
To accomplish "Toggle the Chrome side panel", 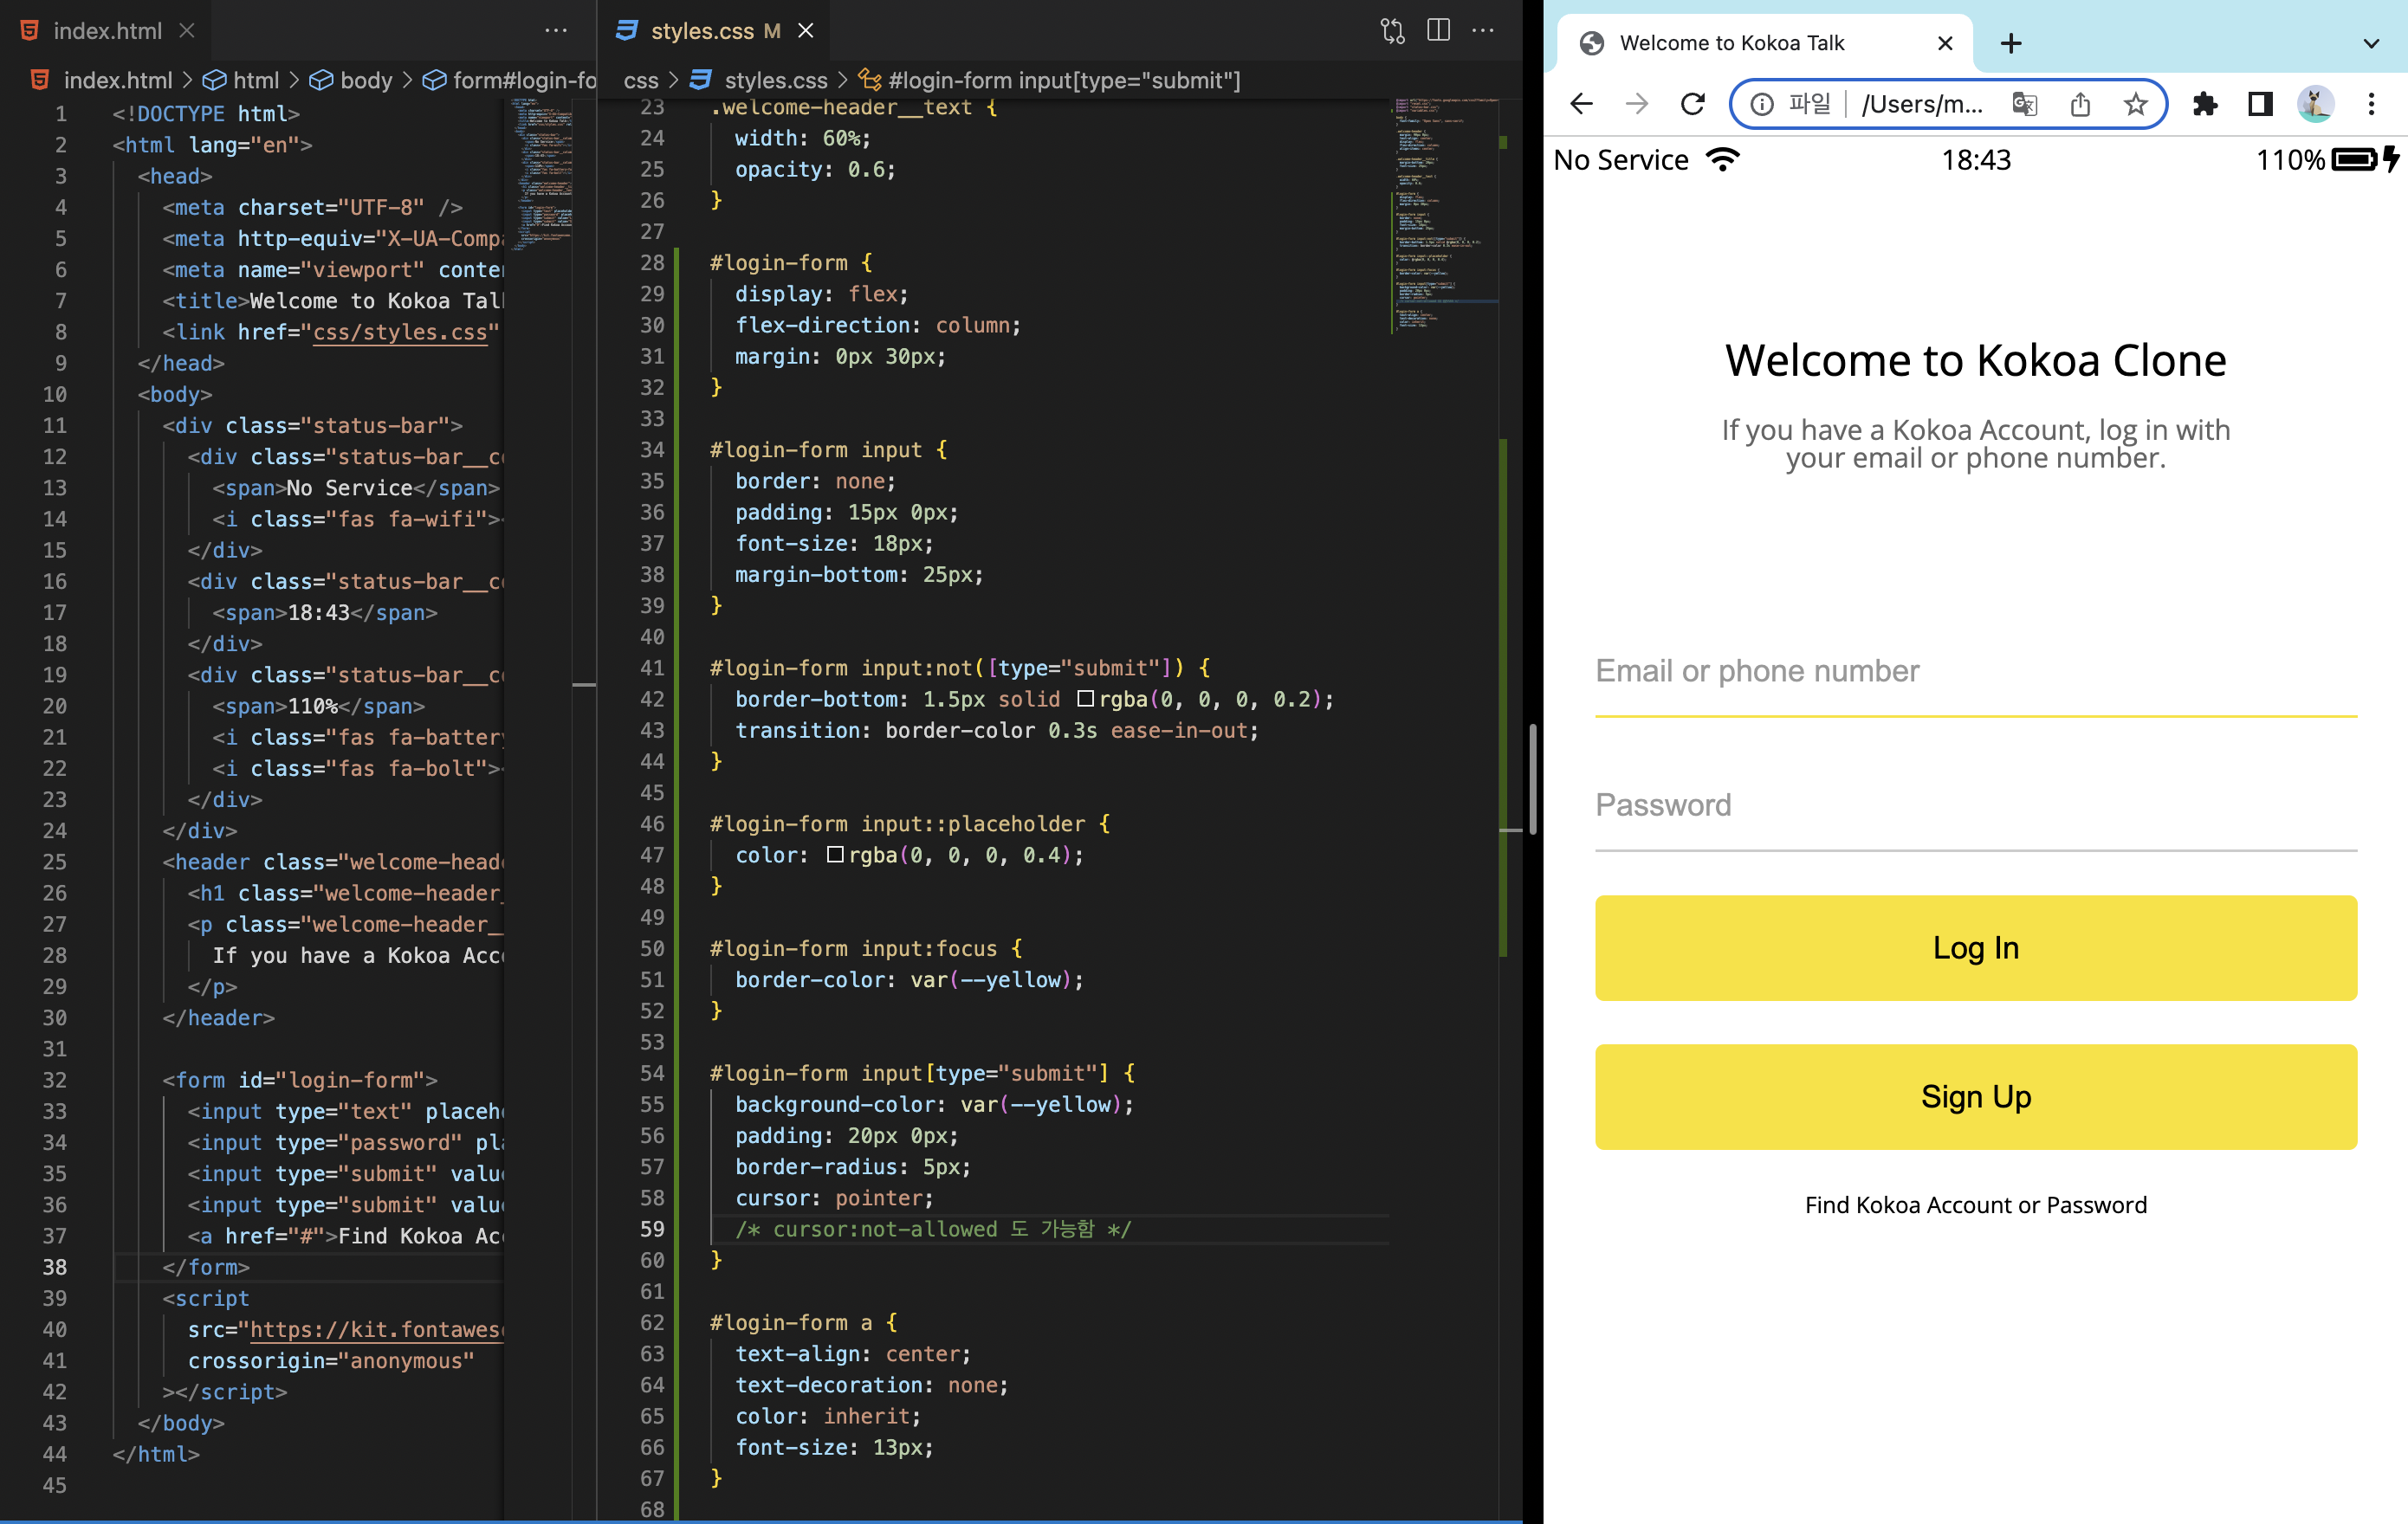I will click(x=2260, y=104).
